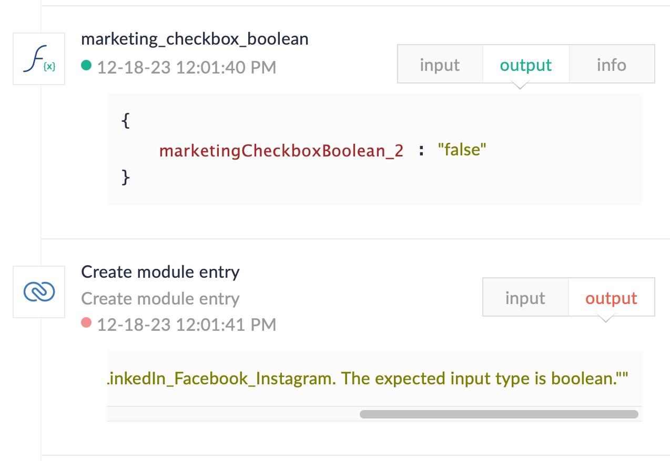
Task: Select the red output tab of Create module entry
Action: point(611,298)
